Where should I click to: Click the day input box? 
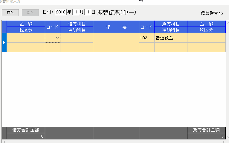click(x=88, y=12)
